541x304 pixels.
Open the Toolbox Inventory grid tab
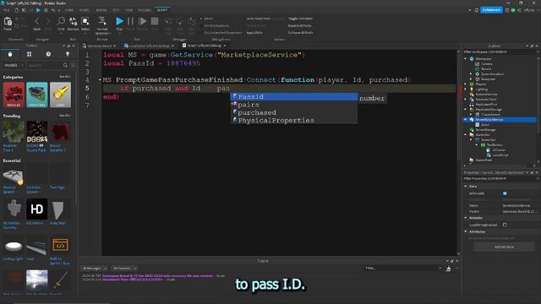click(x=29, y=54)
